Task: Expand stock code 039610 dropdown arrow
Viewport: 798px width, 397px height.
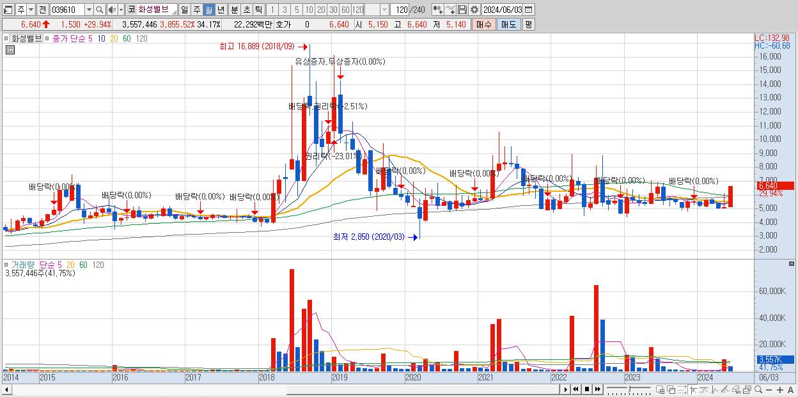Action: pos(89,10)
